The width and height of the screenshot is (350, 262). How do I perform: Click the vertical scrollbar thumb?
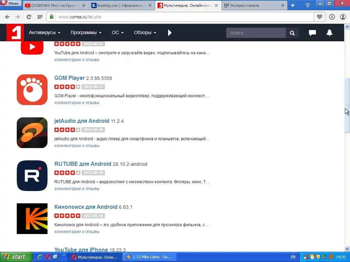347,106
